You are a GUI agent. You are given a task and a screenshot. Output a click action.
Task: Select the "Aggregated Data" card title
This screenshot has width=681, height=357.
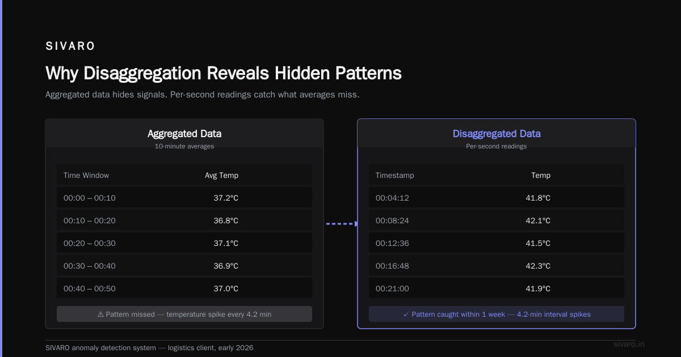point(184,134)
